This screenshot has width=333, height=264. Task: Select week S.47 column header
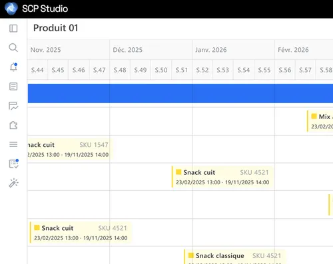pos(99,70)
